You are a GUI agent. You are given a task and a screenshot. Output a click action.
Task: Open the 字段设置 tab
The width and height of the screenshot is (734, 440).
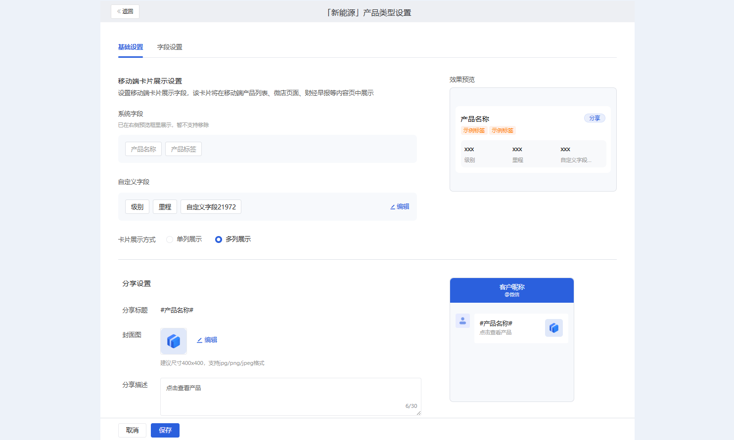pos(170,47)
